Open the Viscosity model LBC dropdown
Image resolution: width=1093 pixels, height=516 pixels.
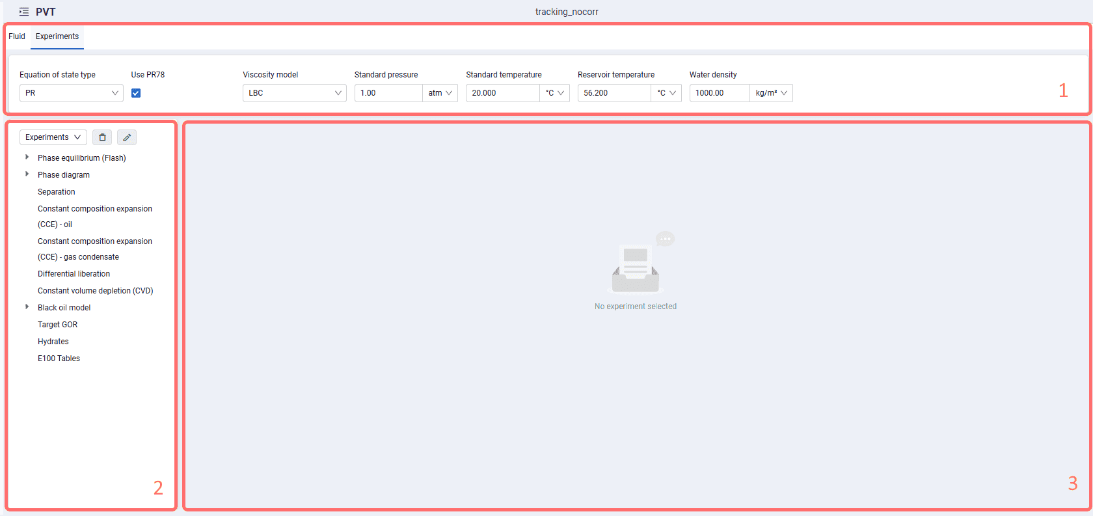point(295,93)
